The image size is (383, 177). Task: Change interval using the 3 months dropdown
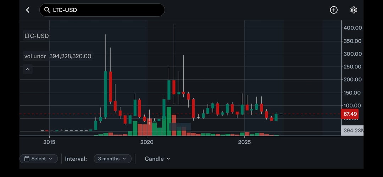click(x=112, y=159)
